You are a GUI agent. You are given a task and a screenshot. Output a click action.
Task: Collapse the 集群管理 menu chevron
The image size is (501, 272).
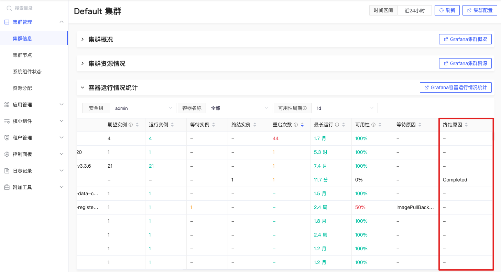(62, 22)
